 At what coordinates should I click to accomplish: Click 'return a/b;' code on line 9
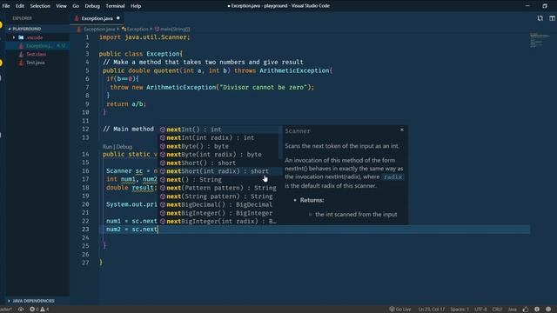pos(126,104)
